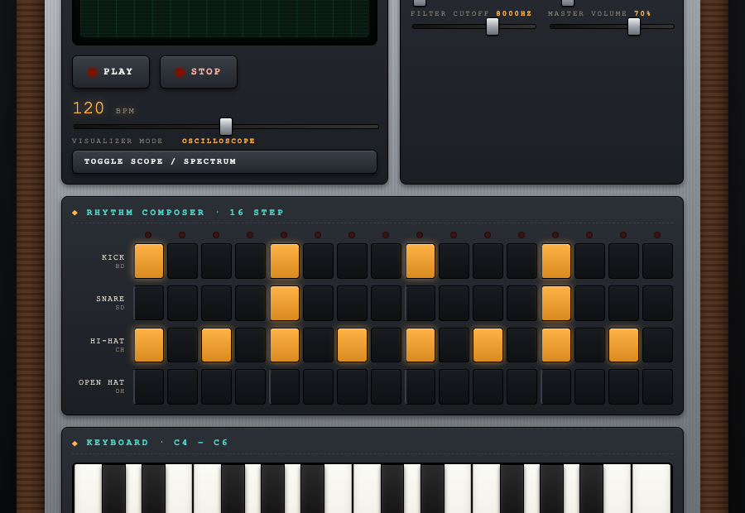Turn off Snare step 5
Screen dimensions: 745x513
[x=285, y=303]
